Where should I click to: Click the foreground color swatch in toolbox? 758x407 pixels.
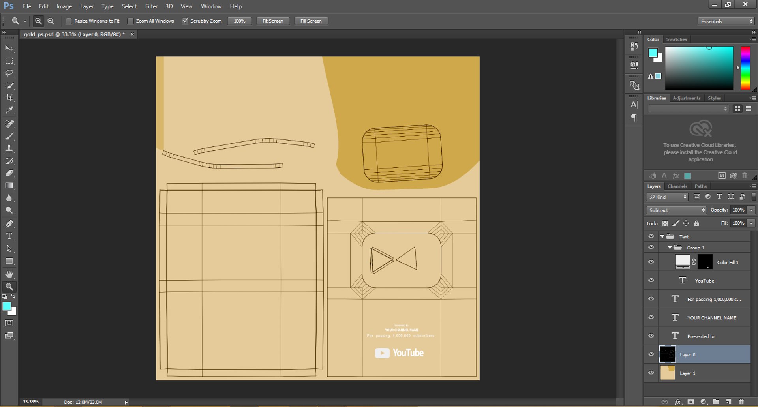[7, 306]
